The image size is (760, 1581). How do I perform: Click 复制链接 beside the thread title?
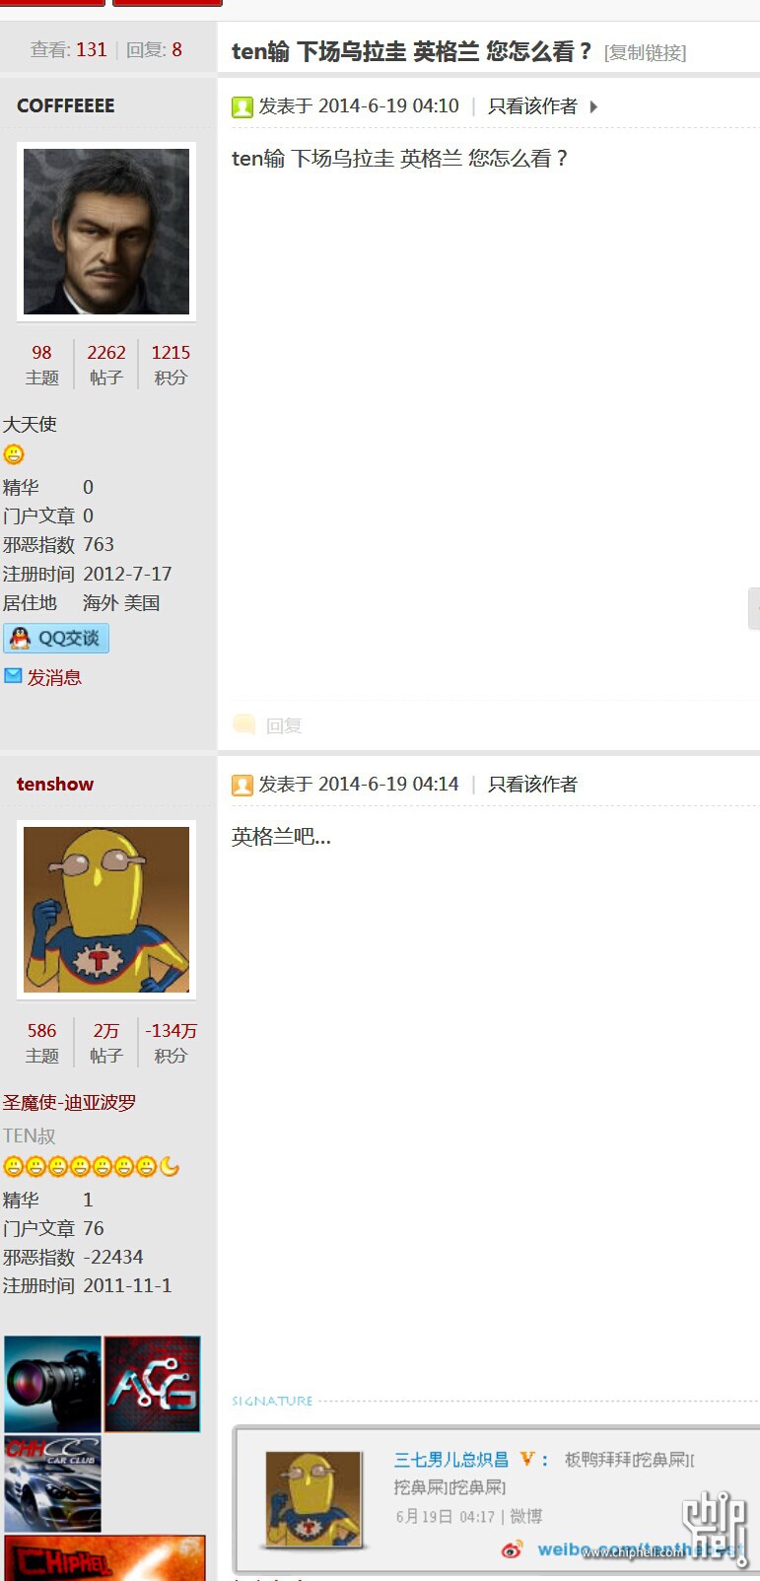point(646,52)
